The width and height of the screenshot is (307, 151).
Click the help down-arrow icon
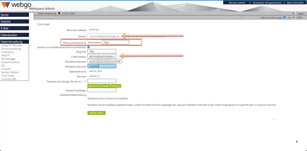click(293, 17)
